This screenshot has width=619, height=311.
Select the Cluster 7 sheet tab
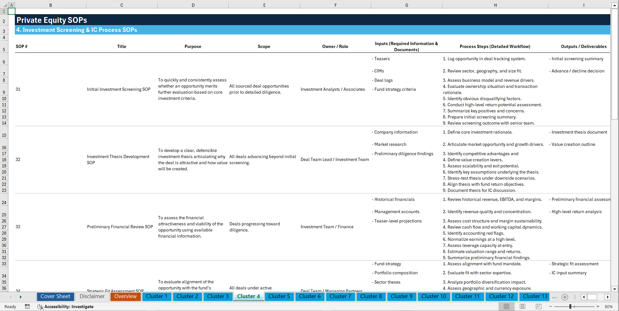coord(340,297)
